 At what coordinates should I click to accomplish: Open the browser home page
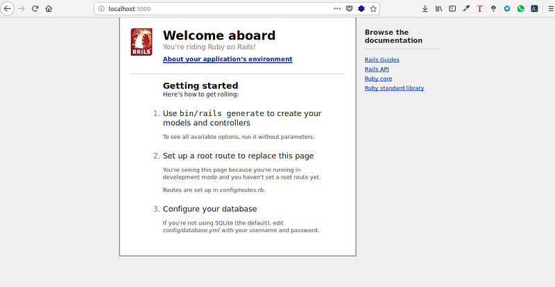tap(49, 9)
